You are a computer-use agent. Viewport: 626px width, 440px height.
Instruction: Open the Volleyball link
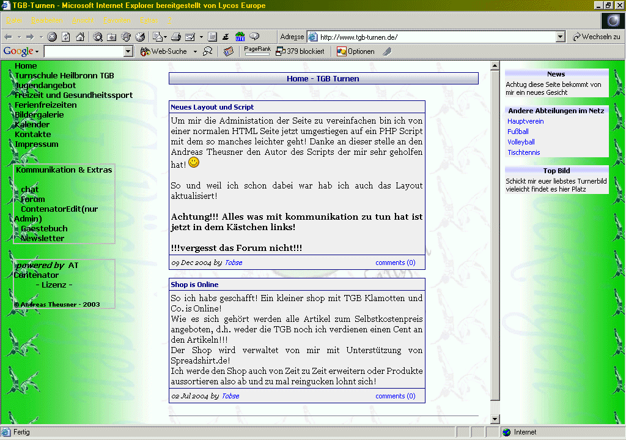pyautogui.click(x=521, y=142)
